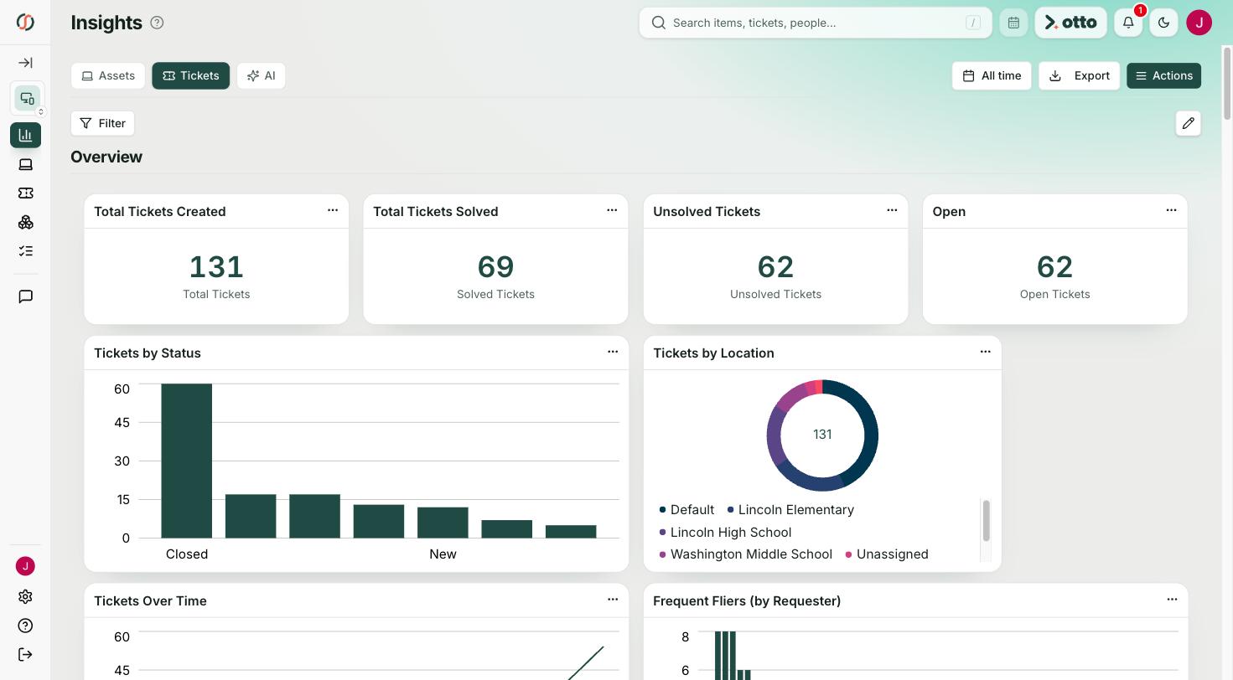Open the stacked cubes sidebar icon
This screenshot has width=1233, height=680.
tap(25, 222)
